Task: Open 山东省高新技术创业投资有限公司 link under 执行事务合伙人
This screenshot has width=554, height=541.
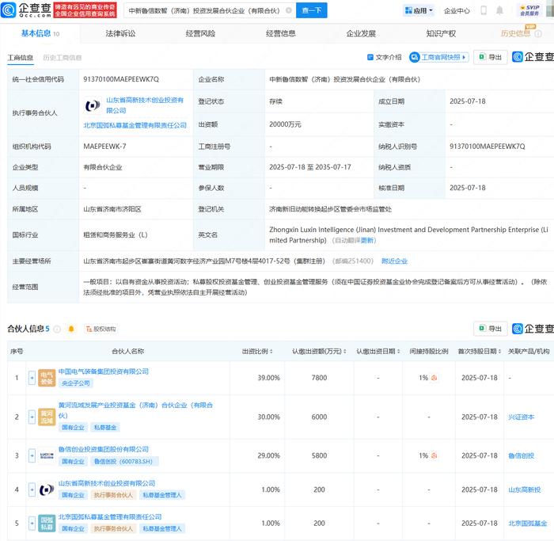Action: (x=145, y=105)
